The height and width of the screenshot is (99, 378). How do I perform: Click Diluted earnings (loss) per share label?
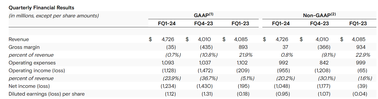47,94
